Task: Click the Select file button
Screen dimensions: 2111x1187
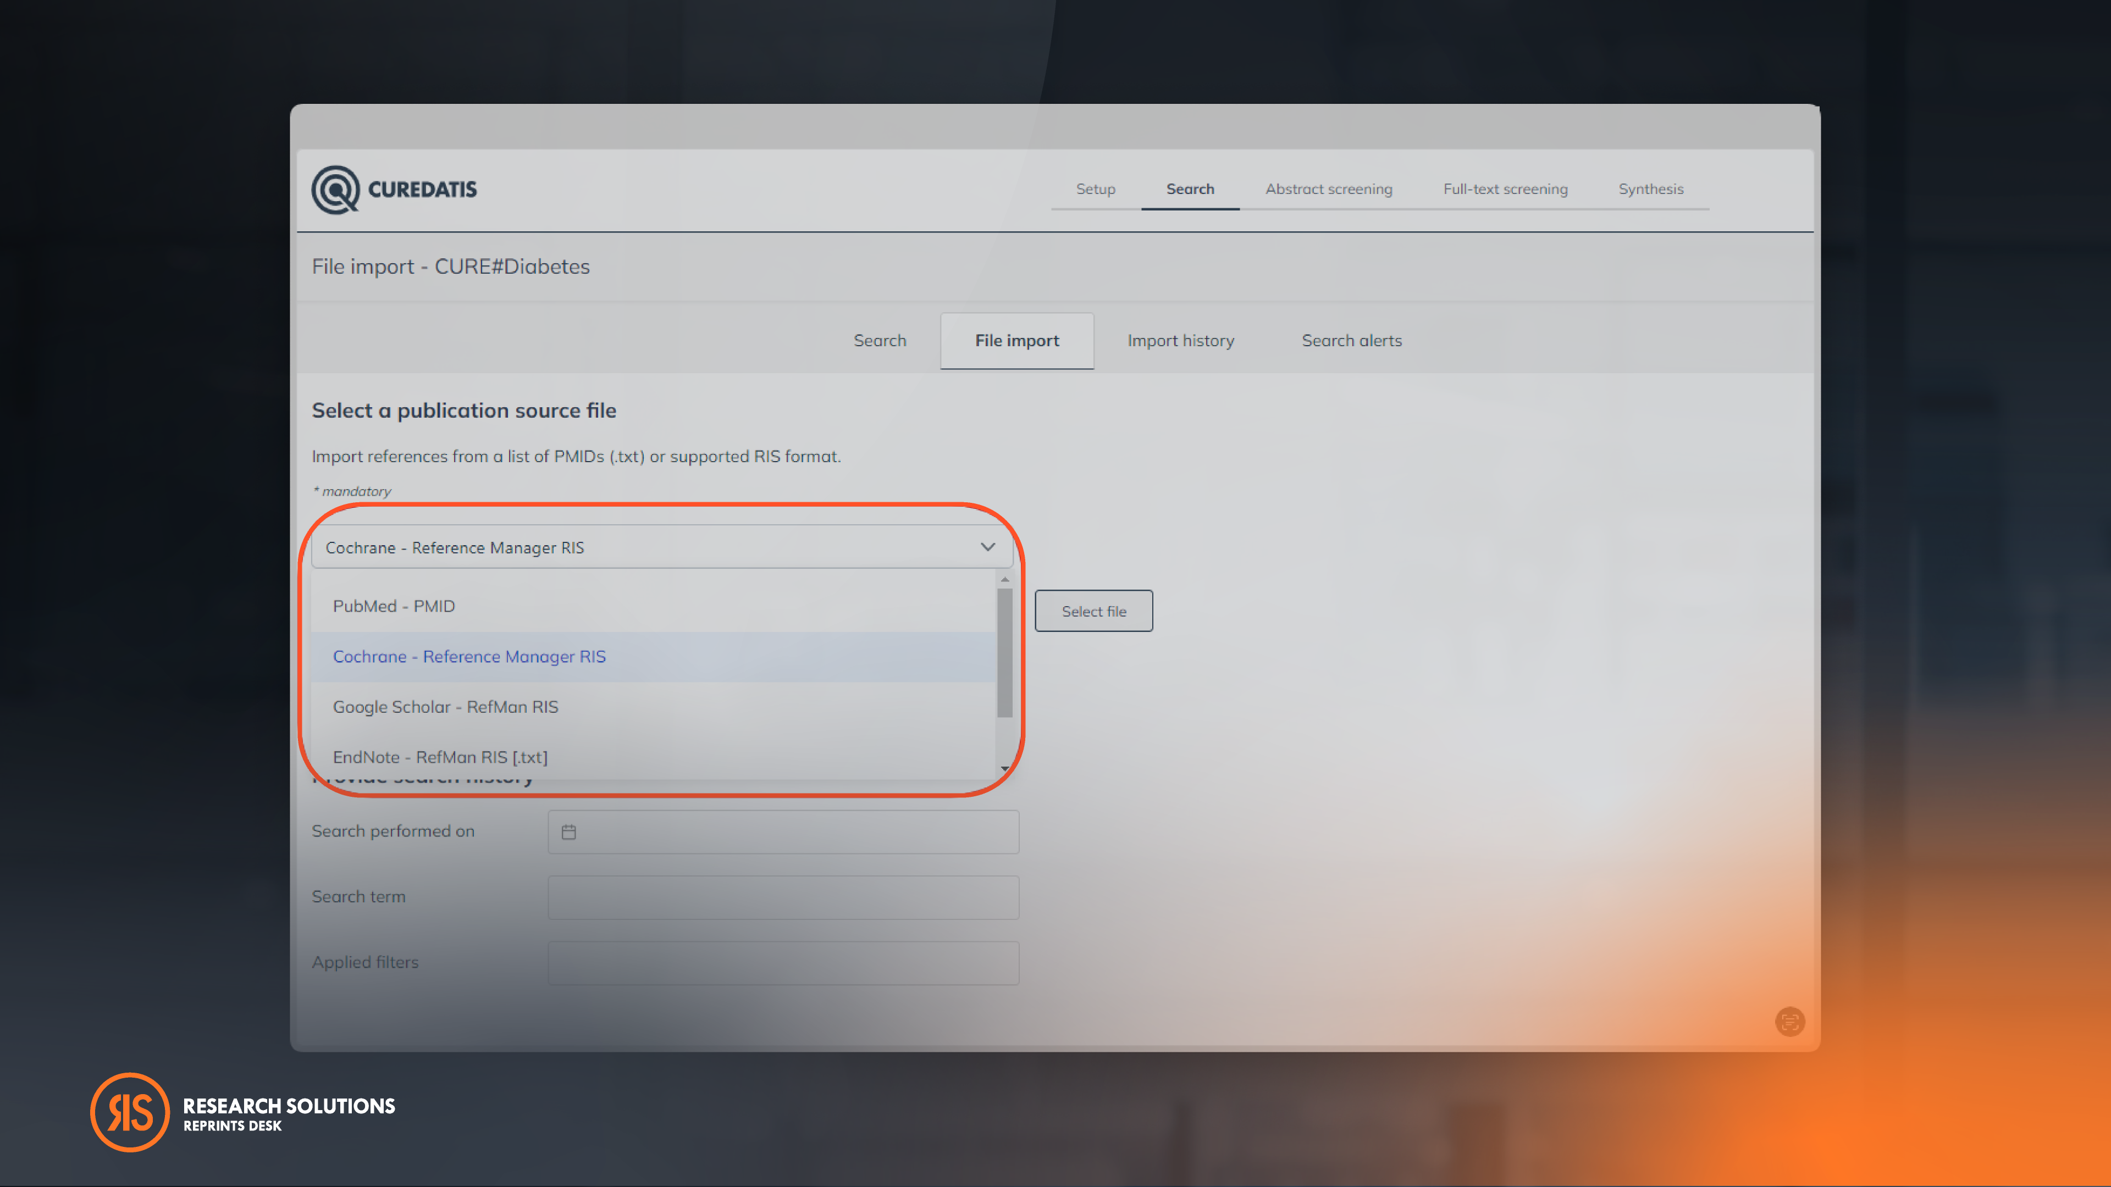Action: (x=1093, y=610)
